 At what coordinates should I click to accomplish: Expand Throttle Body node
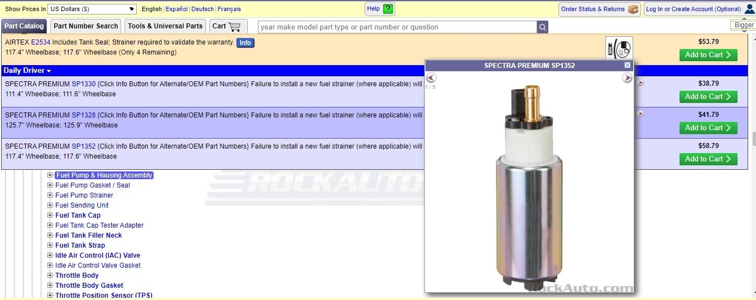[x=50, y=276]
